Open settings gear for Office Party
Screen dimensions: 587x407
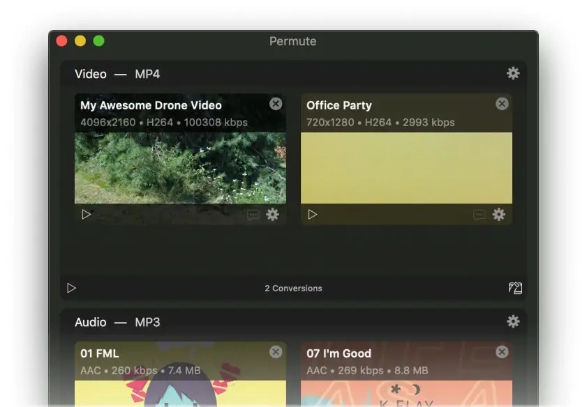[498, 215]
